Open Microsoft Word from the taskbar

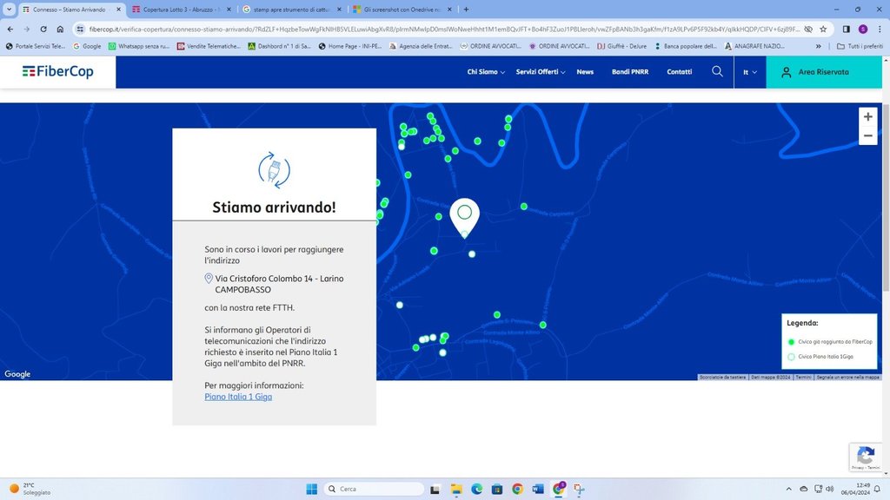tap(537, 489)
